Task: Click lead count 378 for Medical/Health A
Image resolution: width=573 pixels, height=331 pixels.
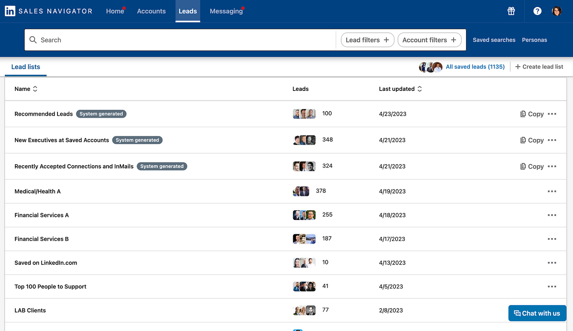Action: coord(321,191)
